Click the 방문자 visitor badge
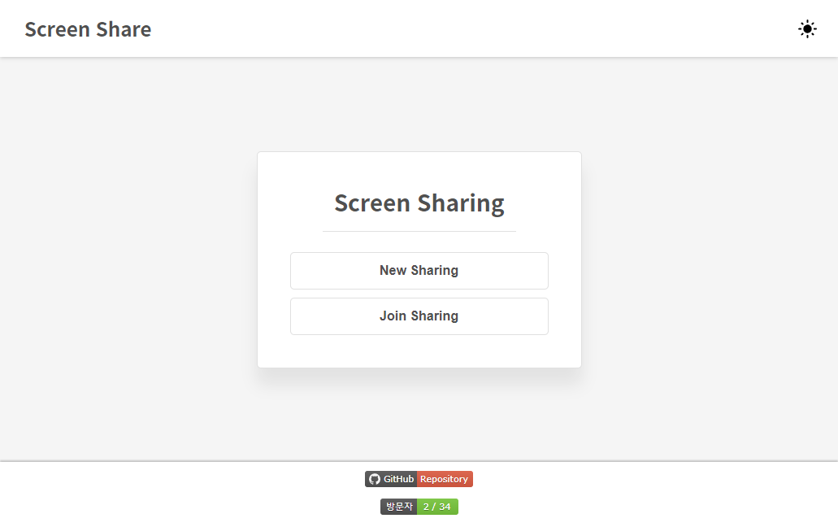This screenshot has height=527, width=838. tap(397, 506)
